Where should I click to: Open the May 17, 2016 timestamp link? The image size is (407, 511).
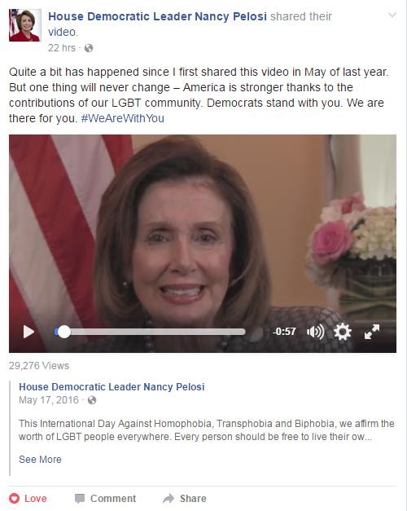[49, 400]
